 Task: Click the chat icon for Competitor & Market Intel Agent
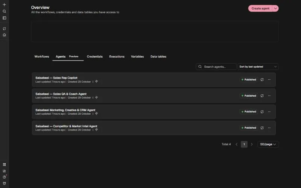(x=262, y=128)
